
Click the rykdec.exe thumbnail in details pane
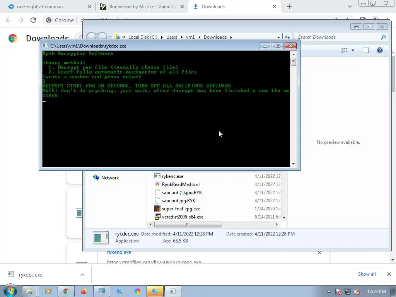(x=101, y=238)
